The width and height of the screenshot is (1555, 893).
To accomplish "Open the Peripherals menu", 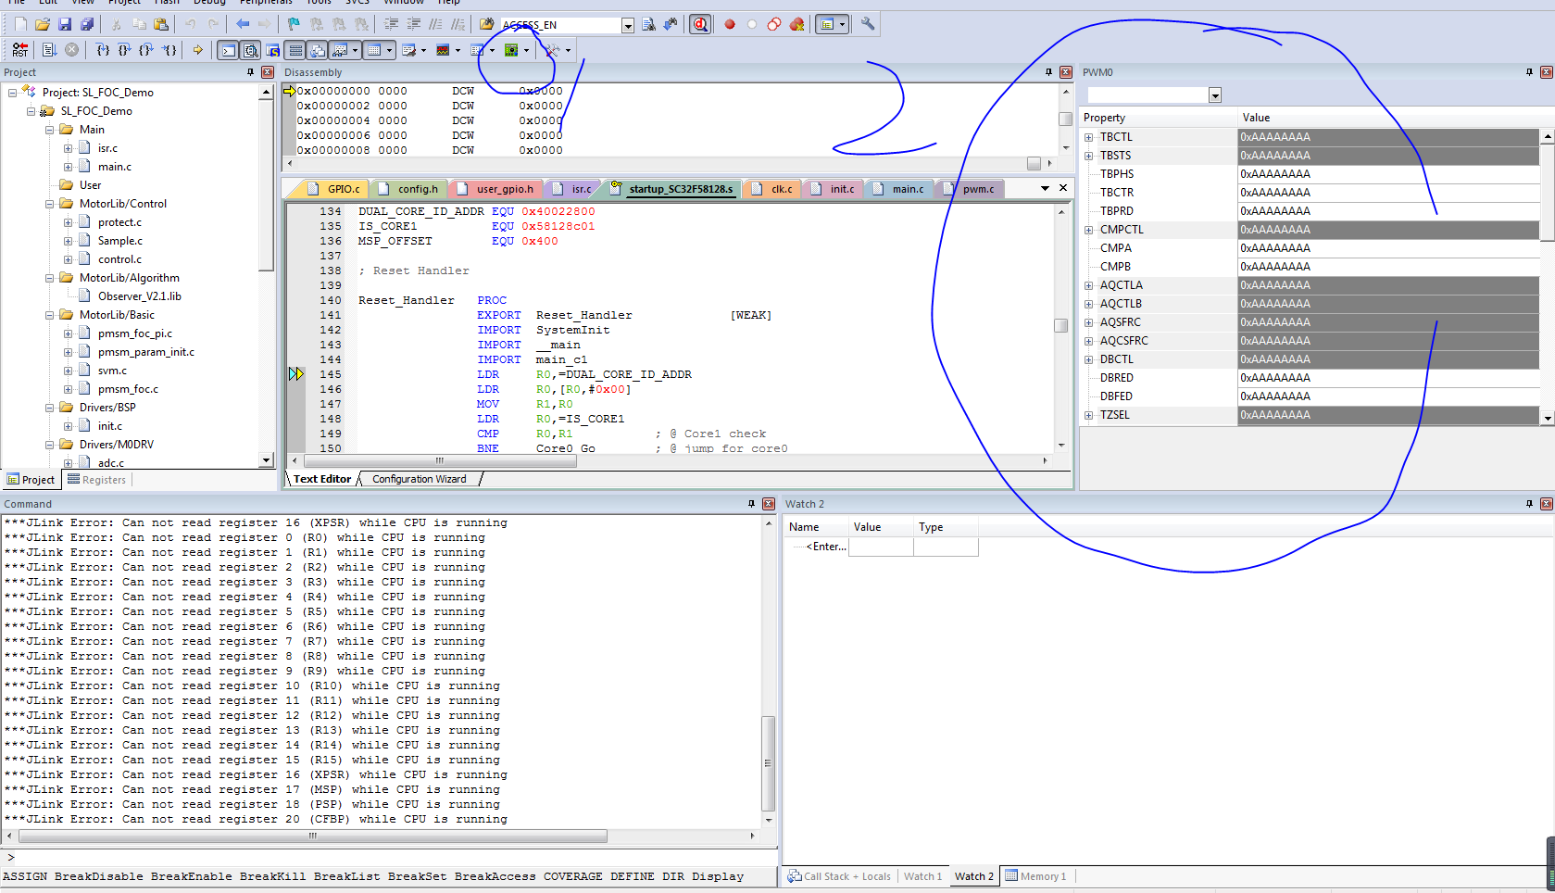I will coord(266,4).
